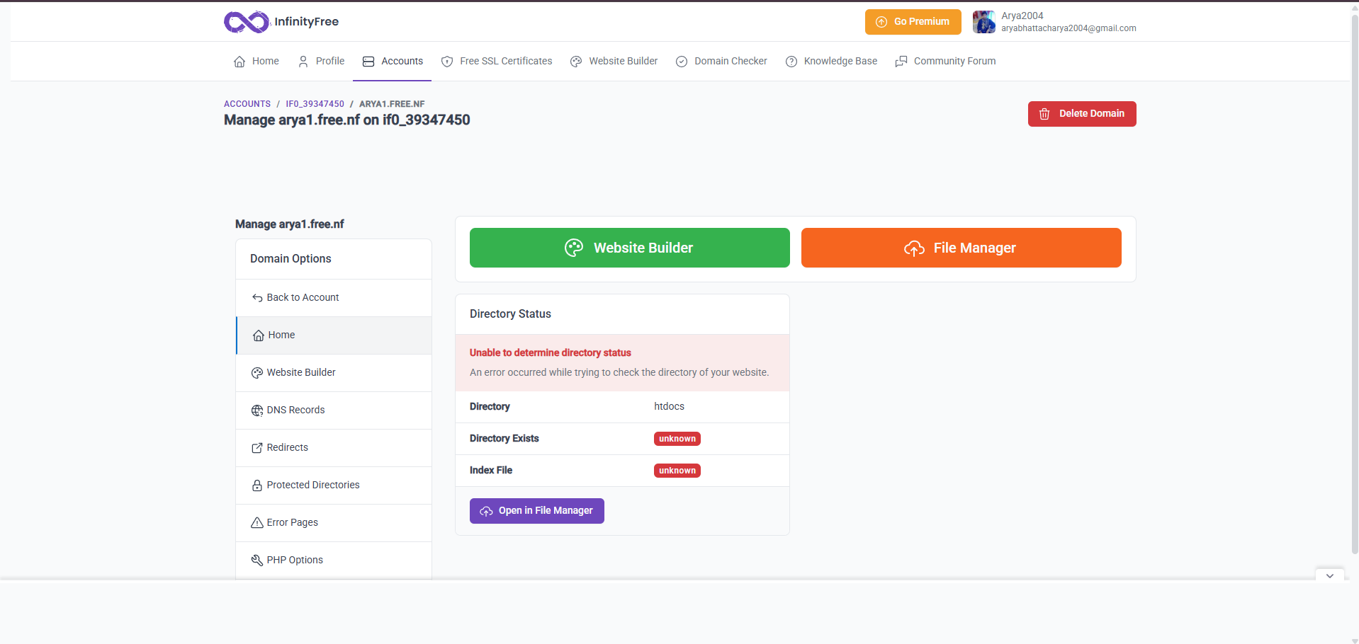Screen dimensions: 1359x644
Task: Open Website Builder from top navigation
Action: 614,62
